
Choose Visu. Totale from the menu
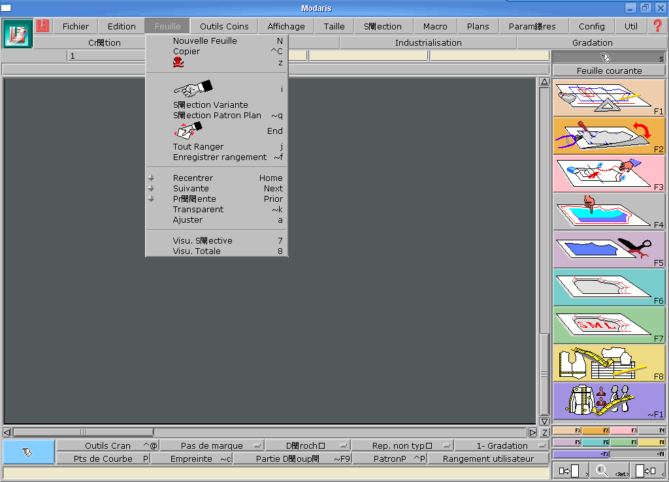(x=217, y=251)
